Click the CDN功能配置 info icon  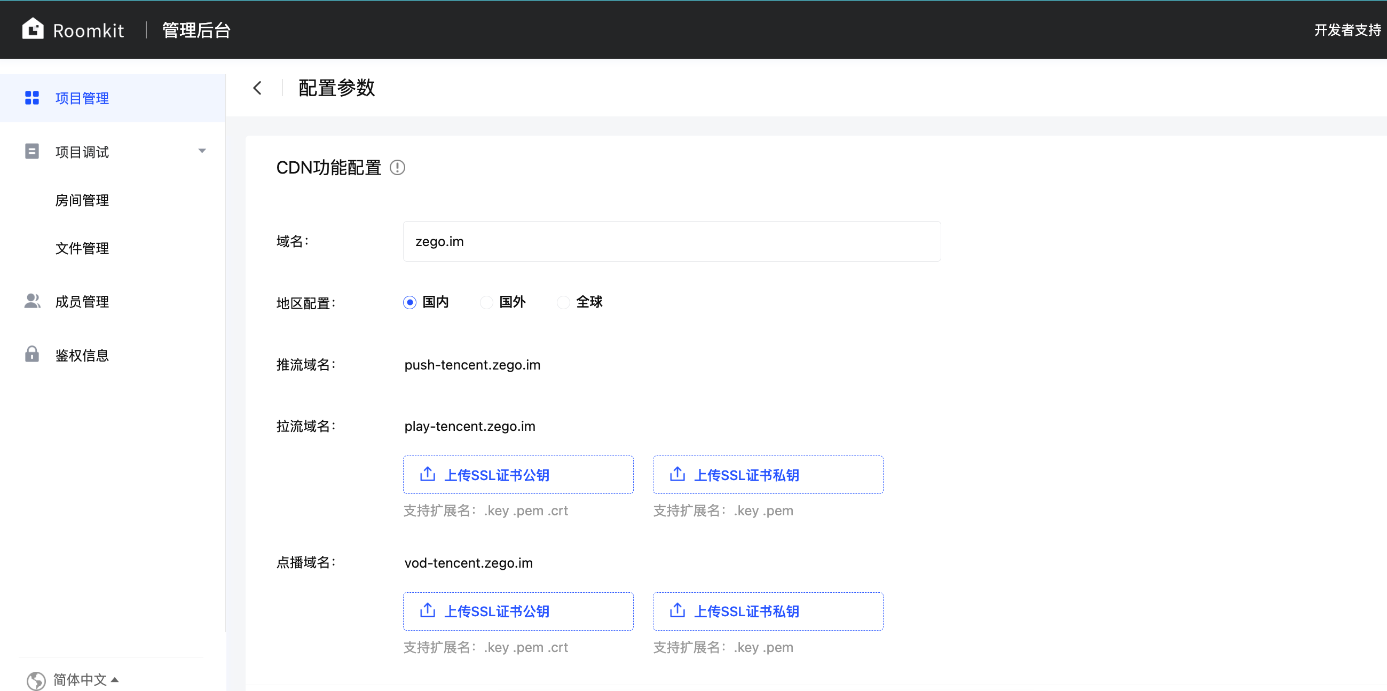click(x=397, y=168)
